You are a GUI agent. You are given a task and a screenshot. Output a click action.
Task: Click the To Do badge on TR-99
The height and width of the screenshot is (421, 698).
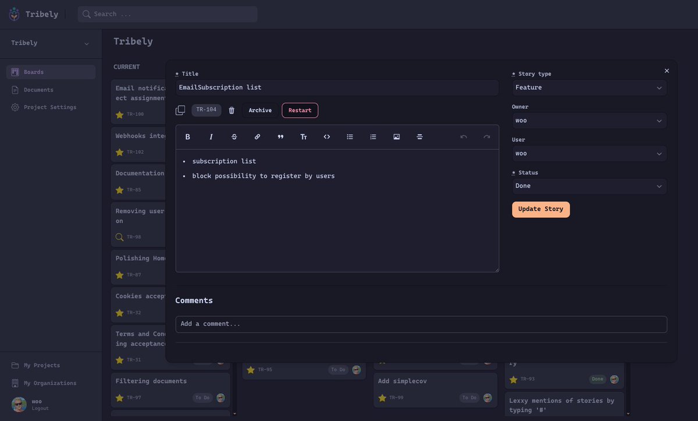469,398
